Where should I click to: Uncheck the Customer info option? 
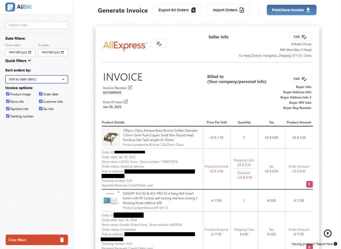click(x=40, y=101)
